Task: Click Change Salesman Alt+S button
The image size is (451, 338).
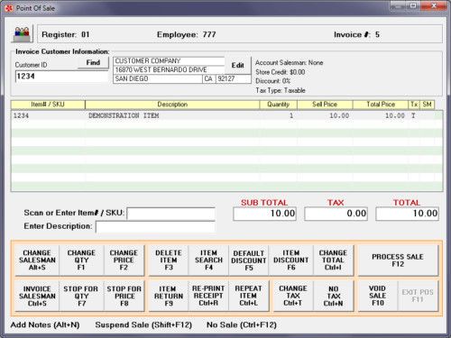Action: click(37, 260)
